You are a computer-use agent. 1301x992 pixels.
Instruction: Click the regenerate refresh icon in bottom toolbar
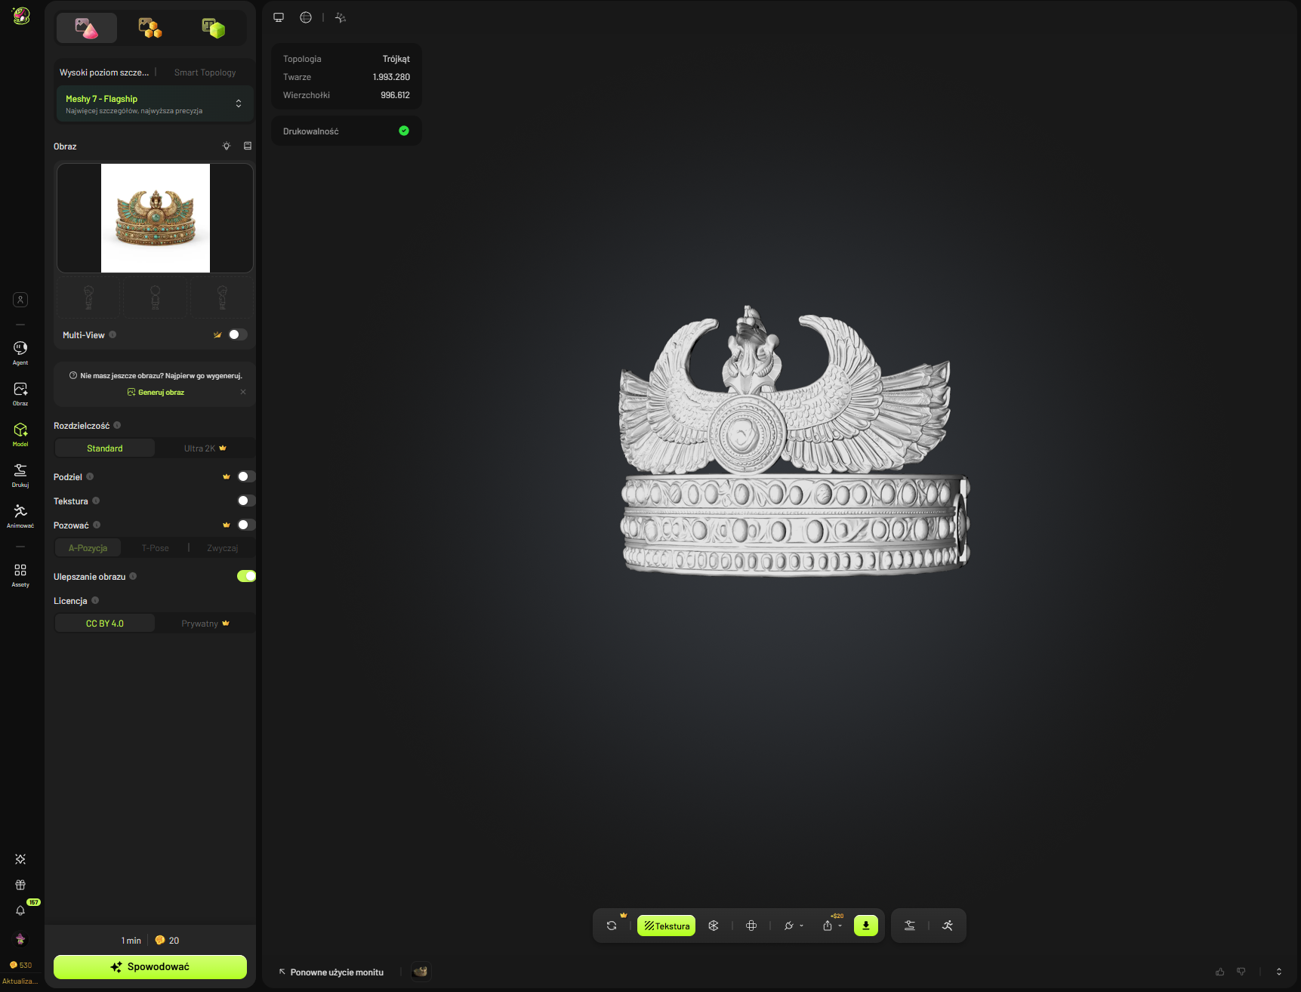[612, 926]
